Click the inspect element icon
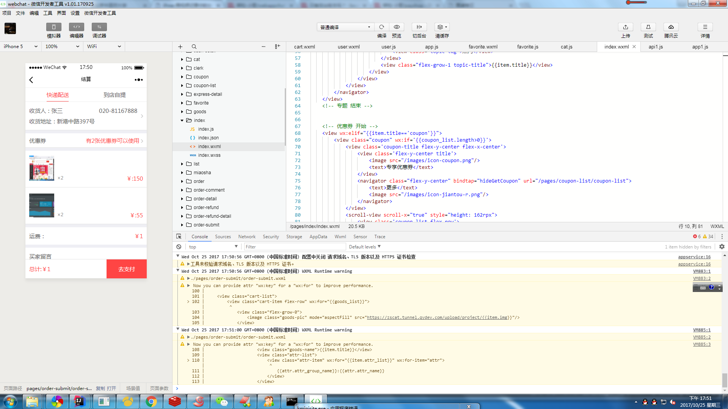Viewport: 728px width, 409px height. pyautogui.click(x=179, y=236)
